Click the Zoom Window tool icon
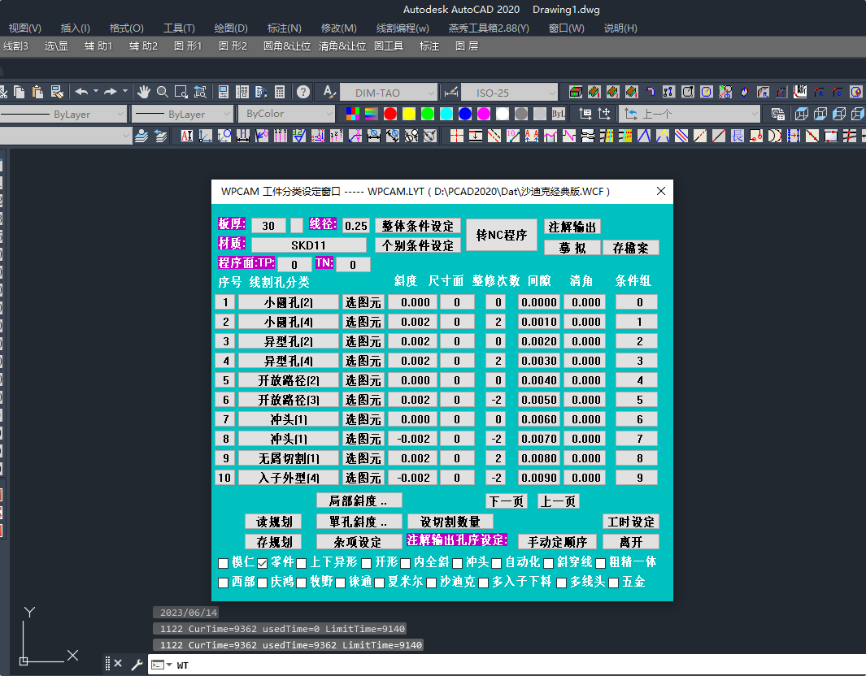Screen dimensions: 866x676 [181, 92]
